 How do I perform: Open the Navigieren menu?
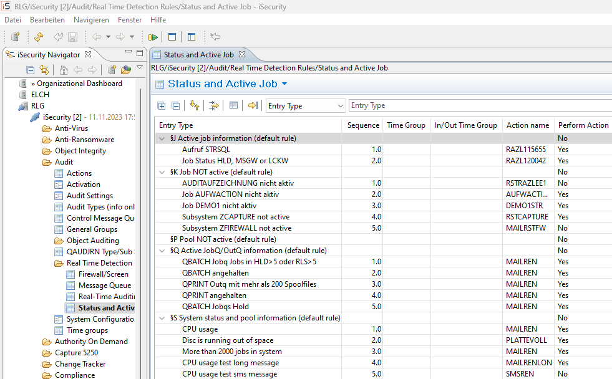(x=91, y=20)
